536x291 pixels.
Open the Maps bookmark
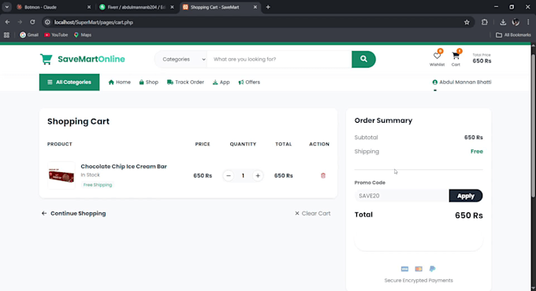click(83, 35)
